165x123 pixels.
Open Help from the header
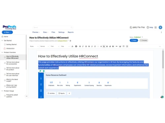(x=150, y=28)
